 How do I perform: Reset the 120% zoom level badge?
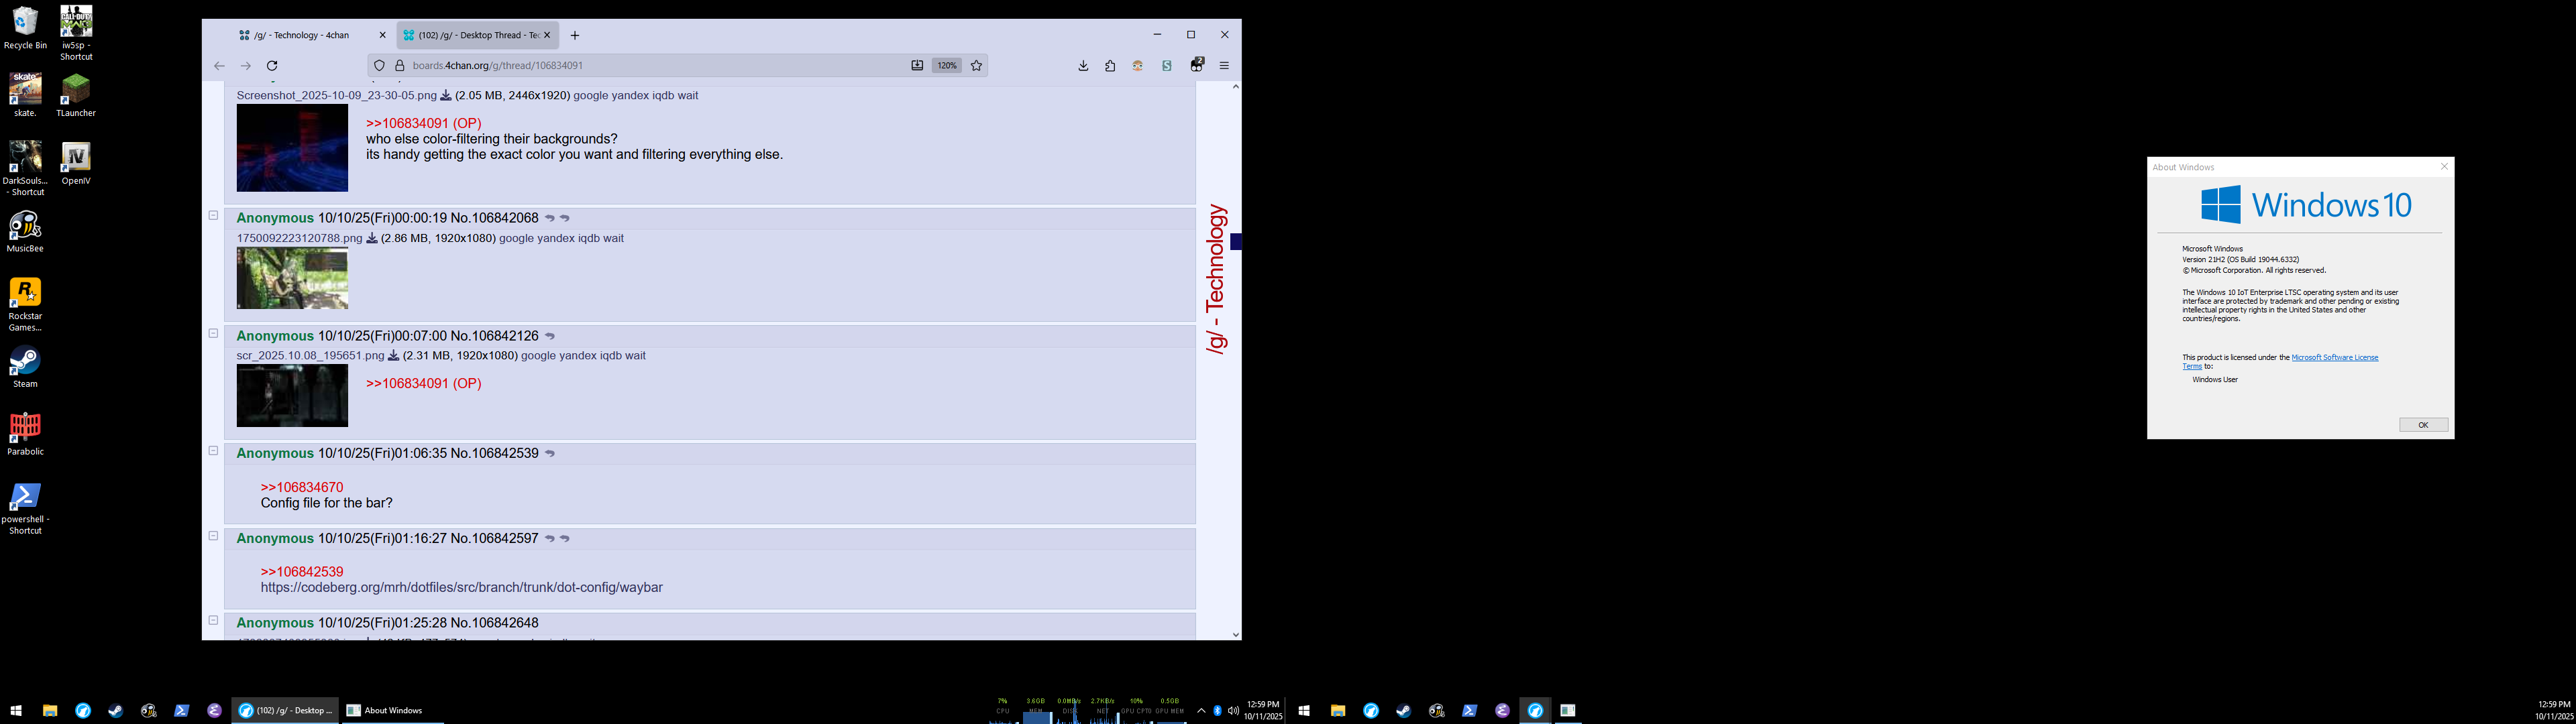pyautogui.click(x=946, y=66)
